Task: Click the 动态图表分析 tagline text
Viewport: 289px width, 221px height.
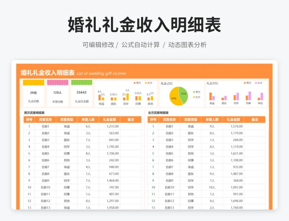Action: coord(187,45)
